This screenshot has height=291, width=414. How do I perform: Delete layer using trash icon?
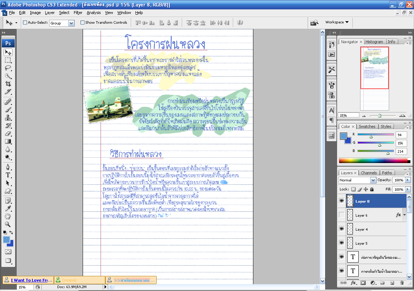click(x=402, y=283)
